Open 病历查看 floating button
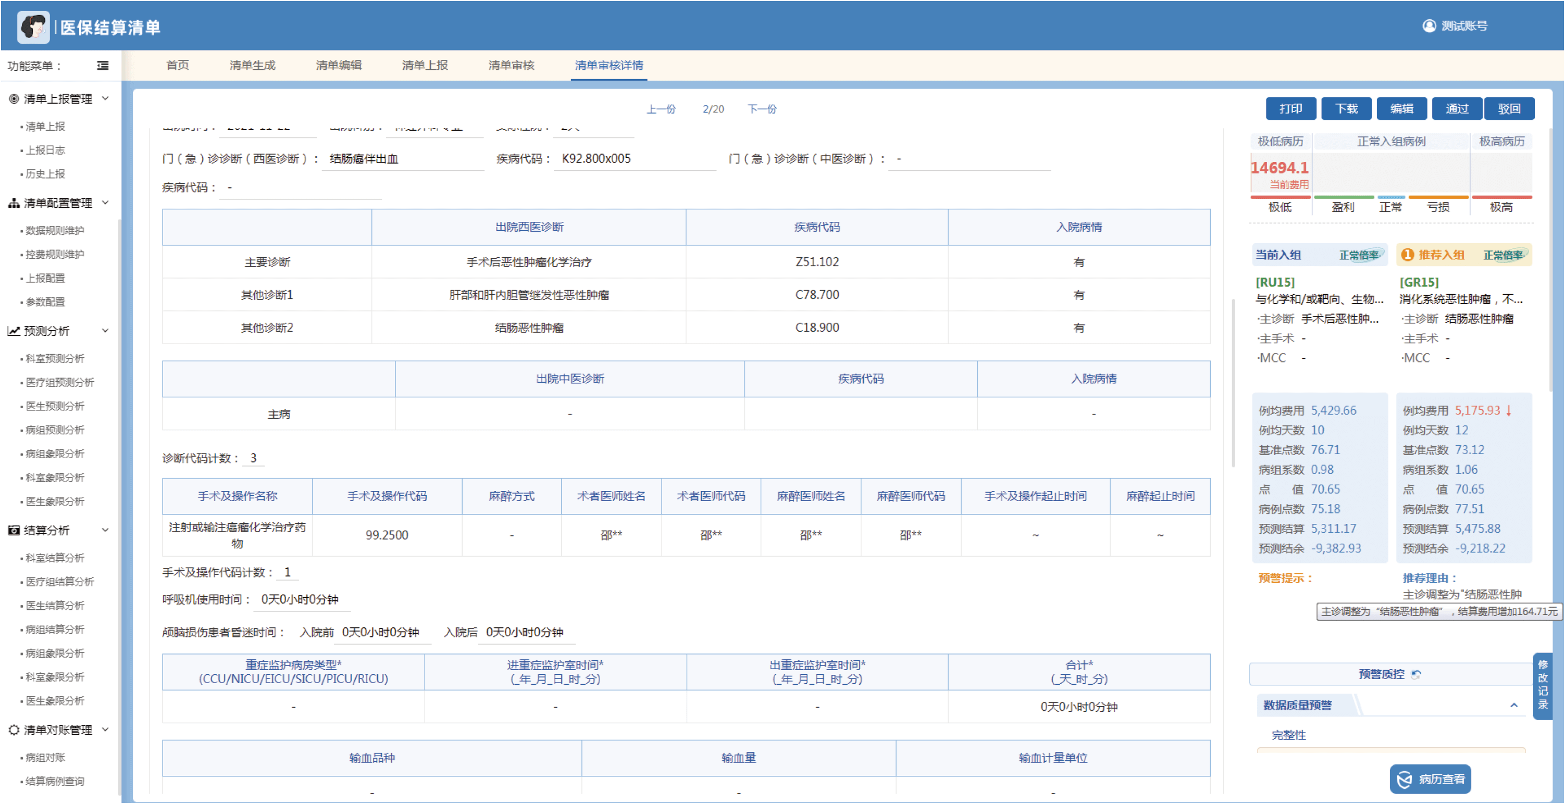Screen dimensions: 1565x804 (1430, 780)
